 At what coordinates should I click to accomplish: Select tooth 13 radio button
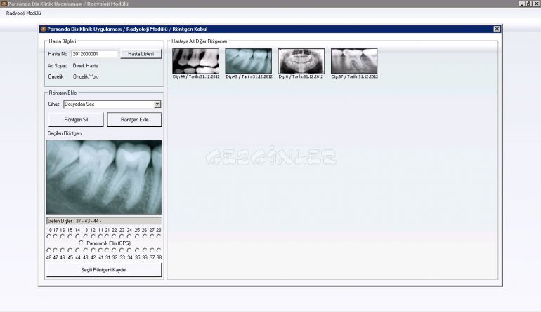86,236
